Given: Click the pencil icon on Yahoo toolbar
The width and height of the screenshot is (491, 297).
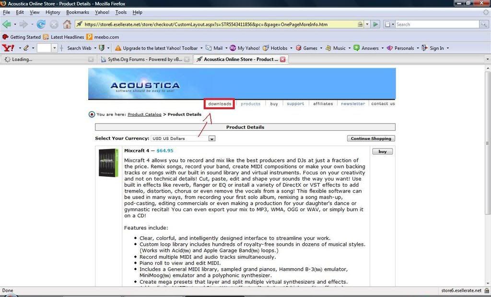Looking at the screenshot, I should pos(26,48).
